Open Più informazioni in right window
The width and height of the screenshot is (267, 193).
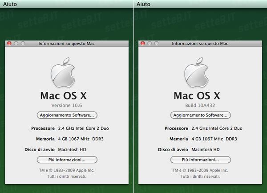(x=200, y=160)
